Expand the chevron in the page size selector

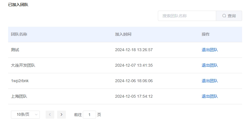(x=36, y=115)
